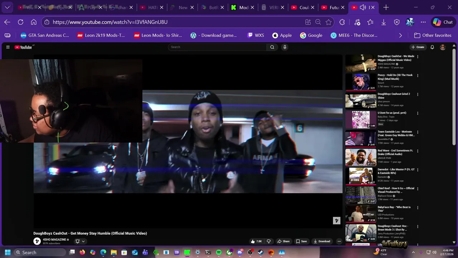Like the video with 7.8K thumbs up
This screenshot has width=458, height=258.
[x=257, y=241]
